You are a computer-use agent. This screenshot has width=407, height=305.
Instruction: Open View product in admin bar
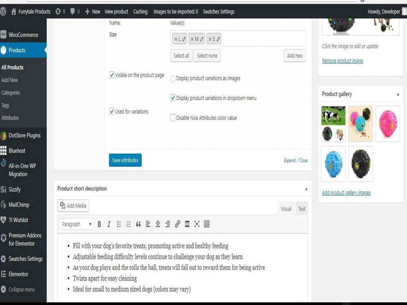pyautogui.click(x=116, y=11)
